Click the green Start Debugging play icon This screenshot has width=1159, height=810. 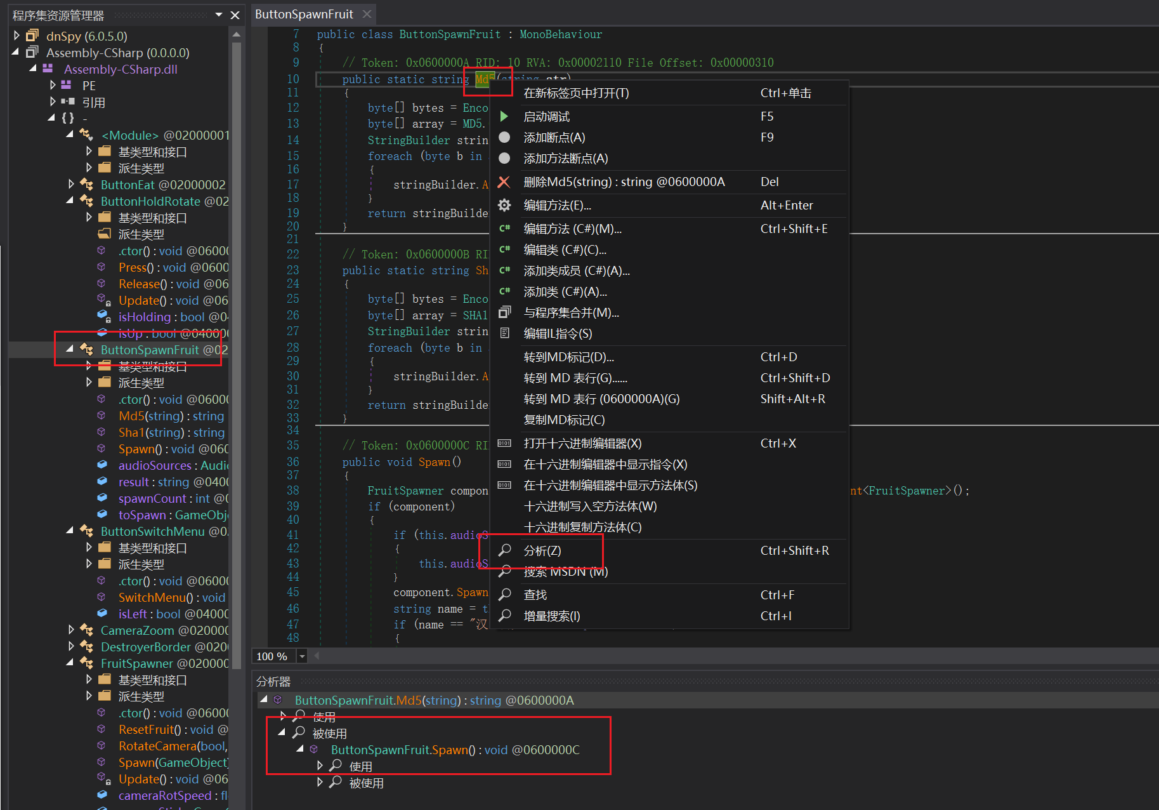click(504, 116)
